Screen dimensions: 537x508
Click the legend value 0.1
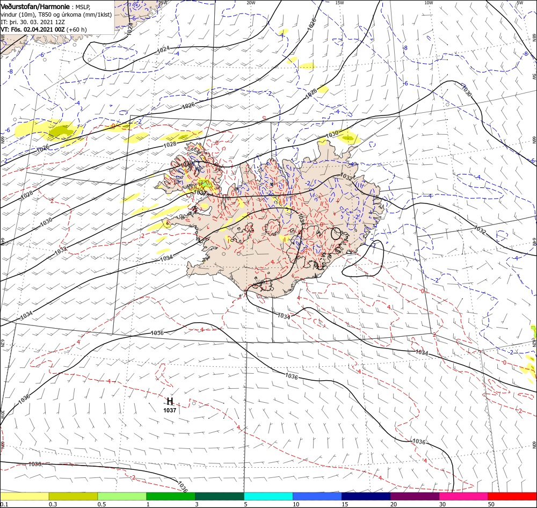click(x=4, y=504)
